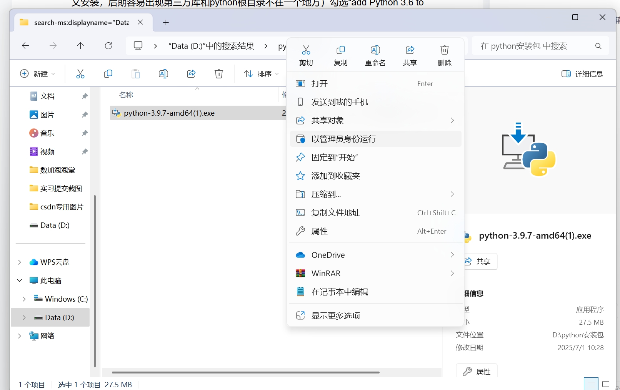Open the 数加泡泡堂 folder
This screenshot has height=390, width=620.
point(53,170)
